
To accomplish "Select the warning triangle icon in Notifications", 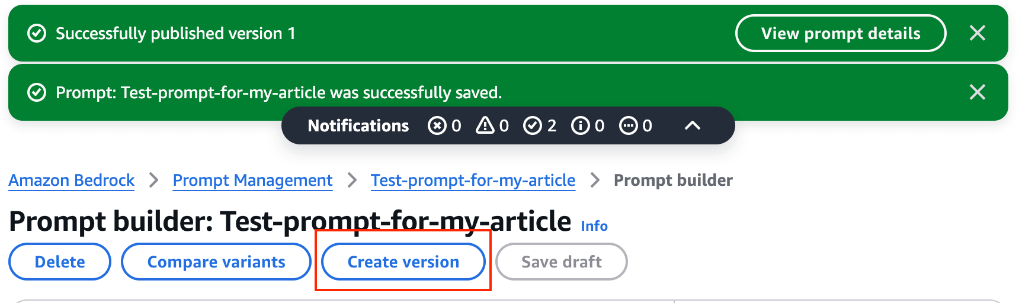I will tap(485, 125).
